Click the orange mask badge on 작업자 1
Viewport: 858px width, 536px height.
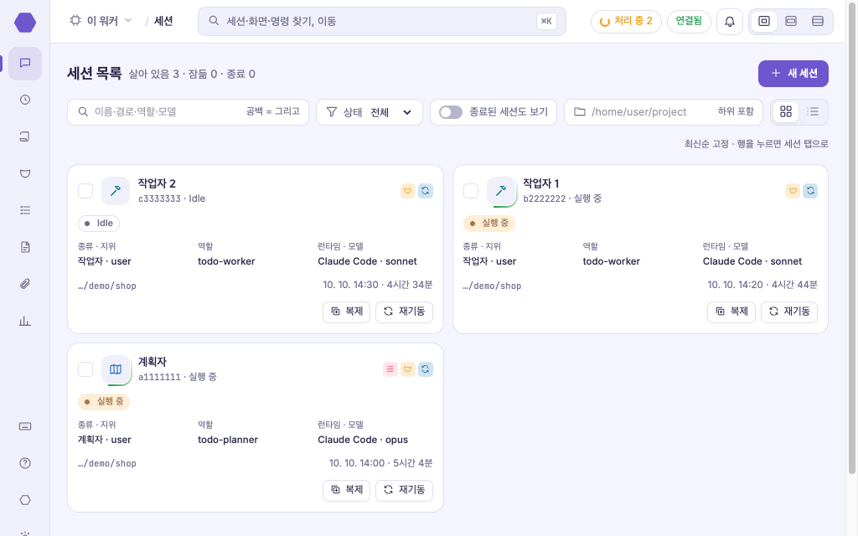click(793, 191)
